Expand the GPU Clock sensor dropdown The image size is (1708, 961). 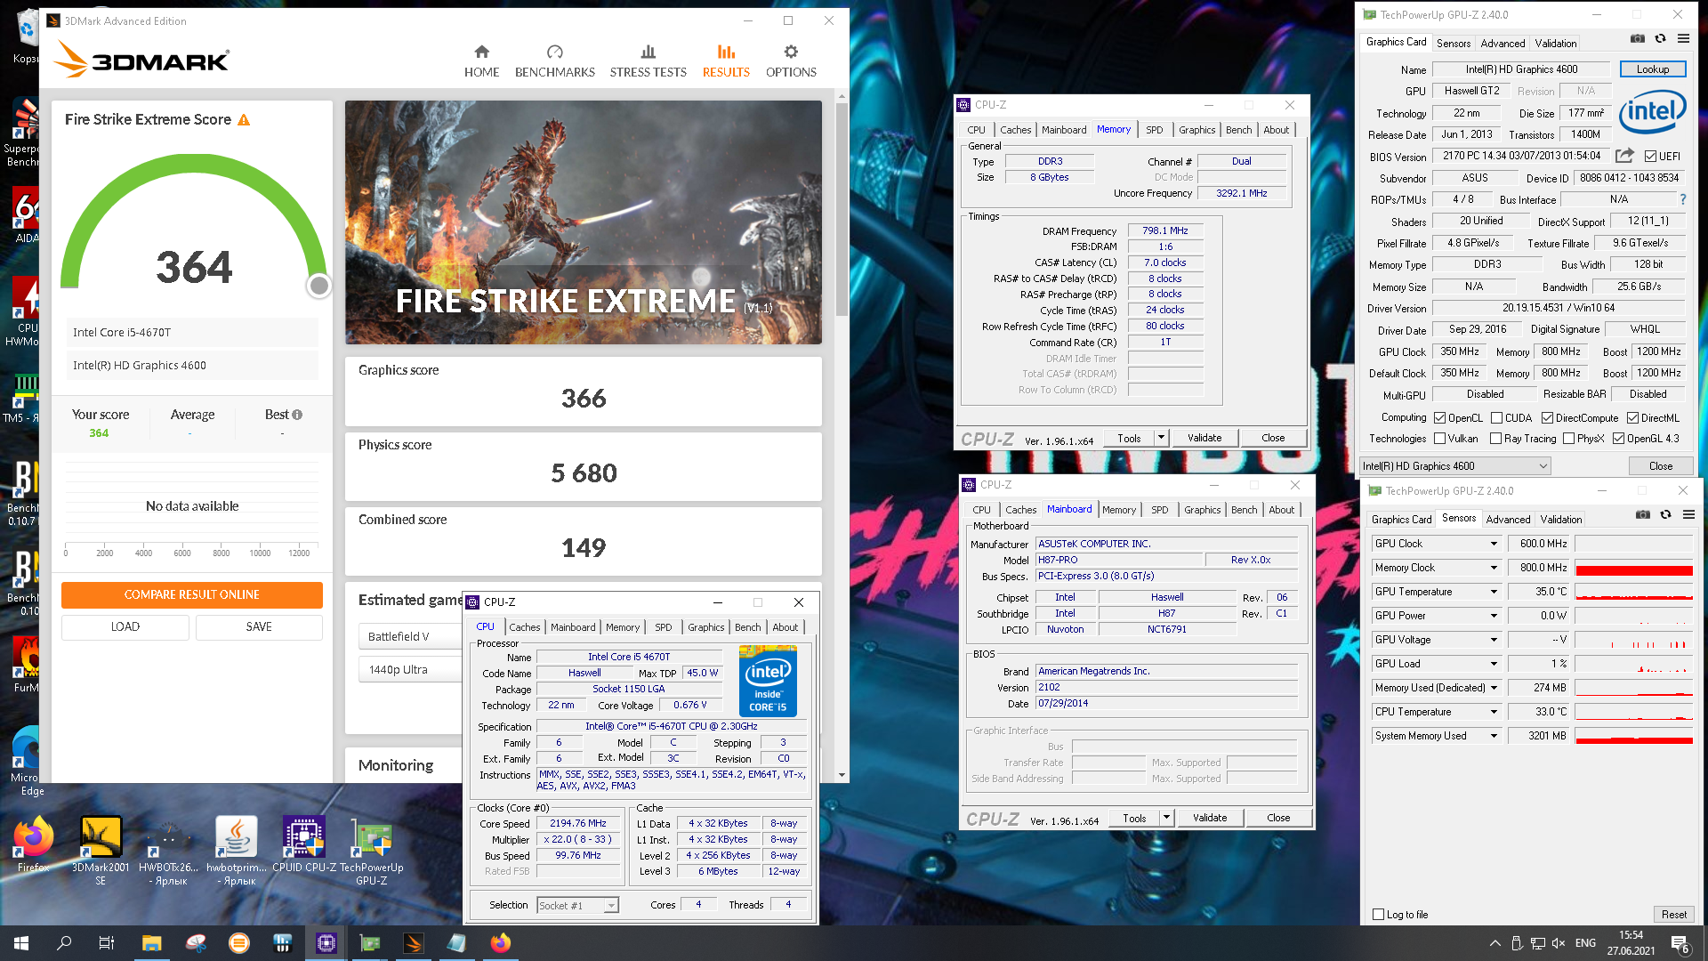pos(1494,544)
